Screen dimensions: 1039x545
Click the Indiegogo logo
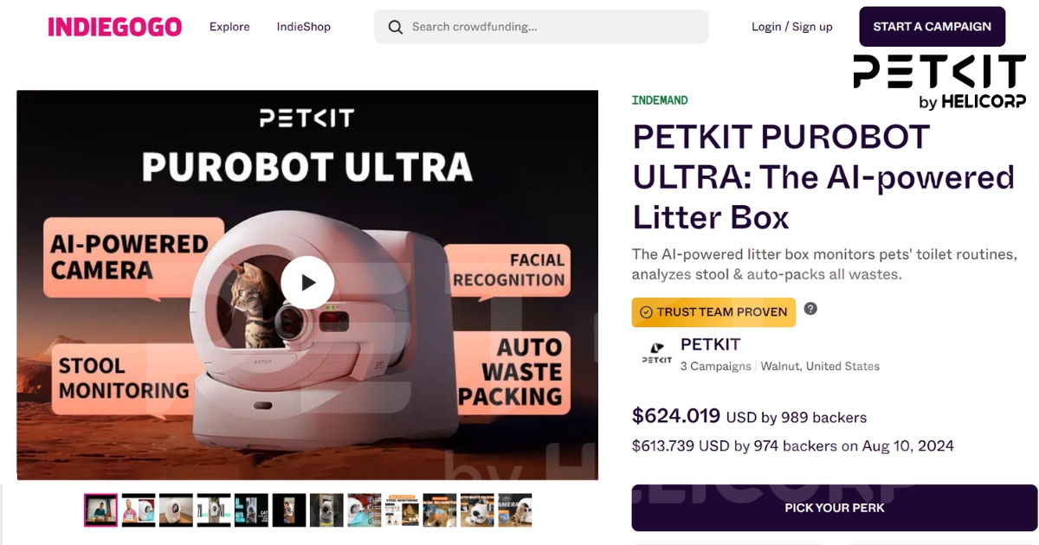[114, 27]
